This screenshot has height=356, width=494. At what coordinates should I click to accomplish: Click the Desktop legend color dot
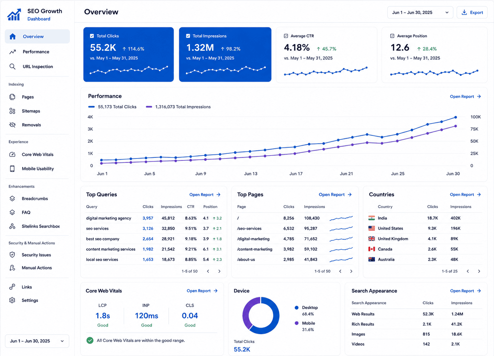(297, 308)
